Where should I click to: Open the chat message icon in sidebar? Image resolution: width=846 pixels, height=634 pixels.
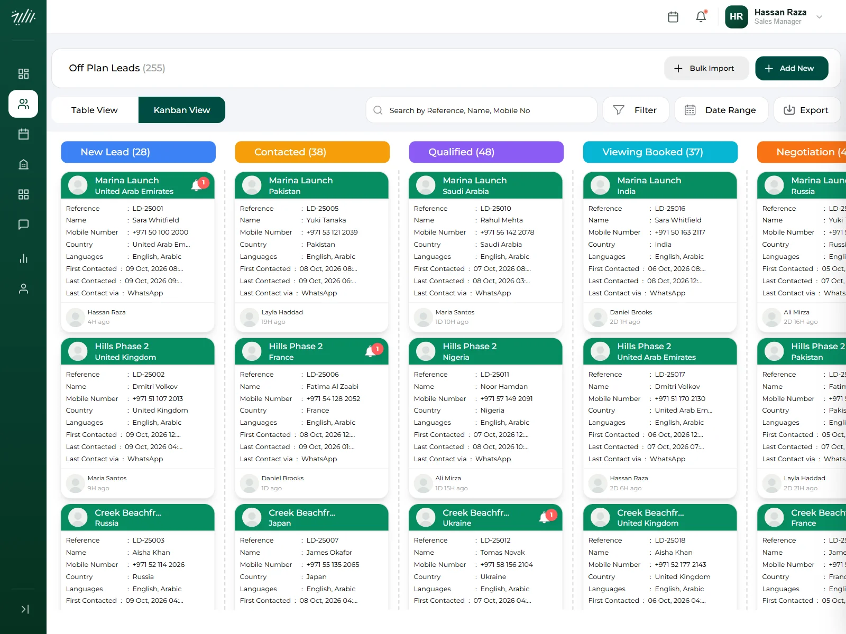(x=23, y=225)
